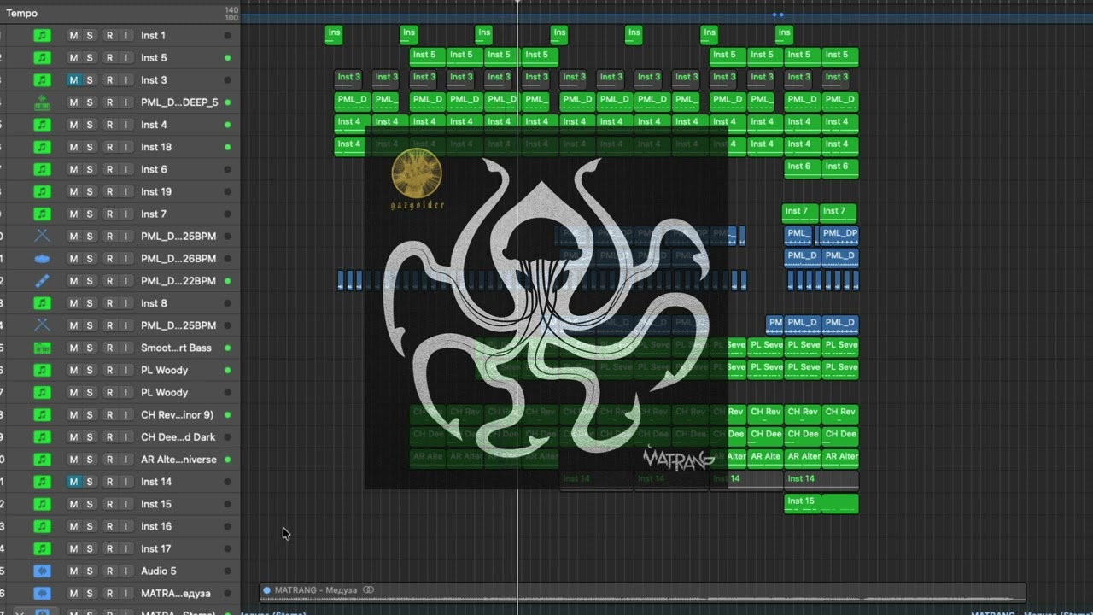
Task: Select the MATRANG - Медуза audio region
Action: (643, 593)
